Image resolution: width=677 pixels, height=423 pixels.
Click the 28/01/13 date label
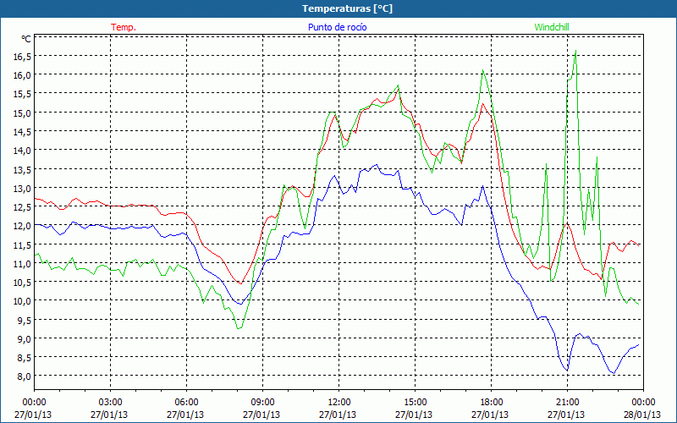point(643,415)
